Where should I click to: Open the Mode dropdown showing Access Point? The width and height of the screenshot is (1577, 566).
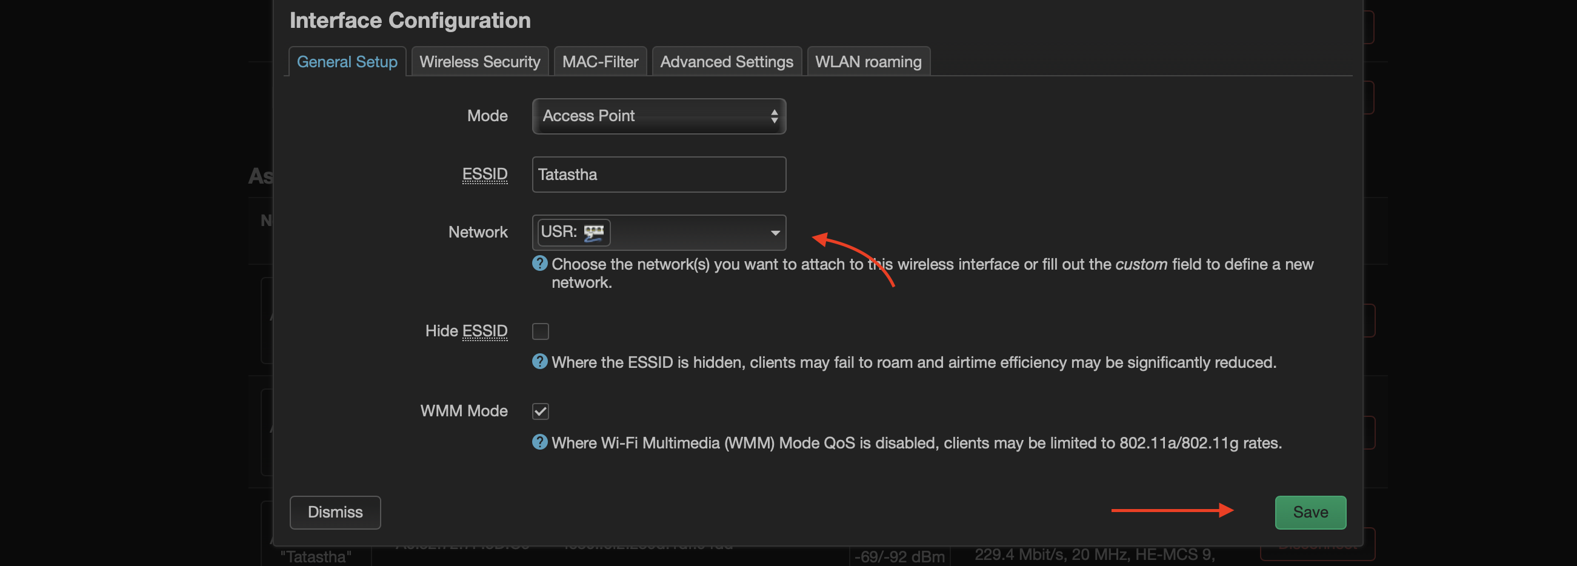(x=659, y=116)
